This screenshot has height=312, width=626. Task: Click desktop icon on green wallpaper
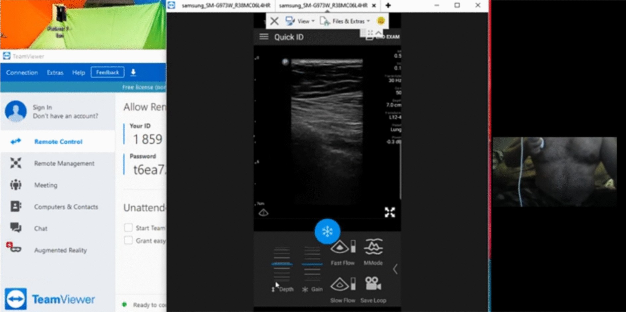pyautogui.click(x=60, y=21)
